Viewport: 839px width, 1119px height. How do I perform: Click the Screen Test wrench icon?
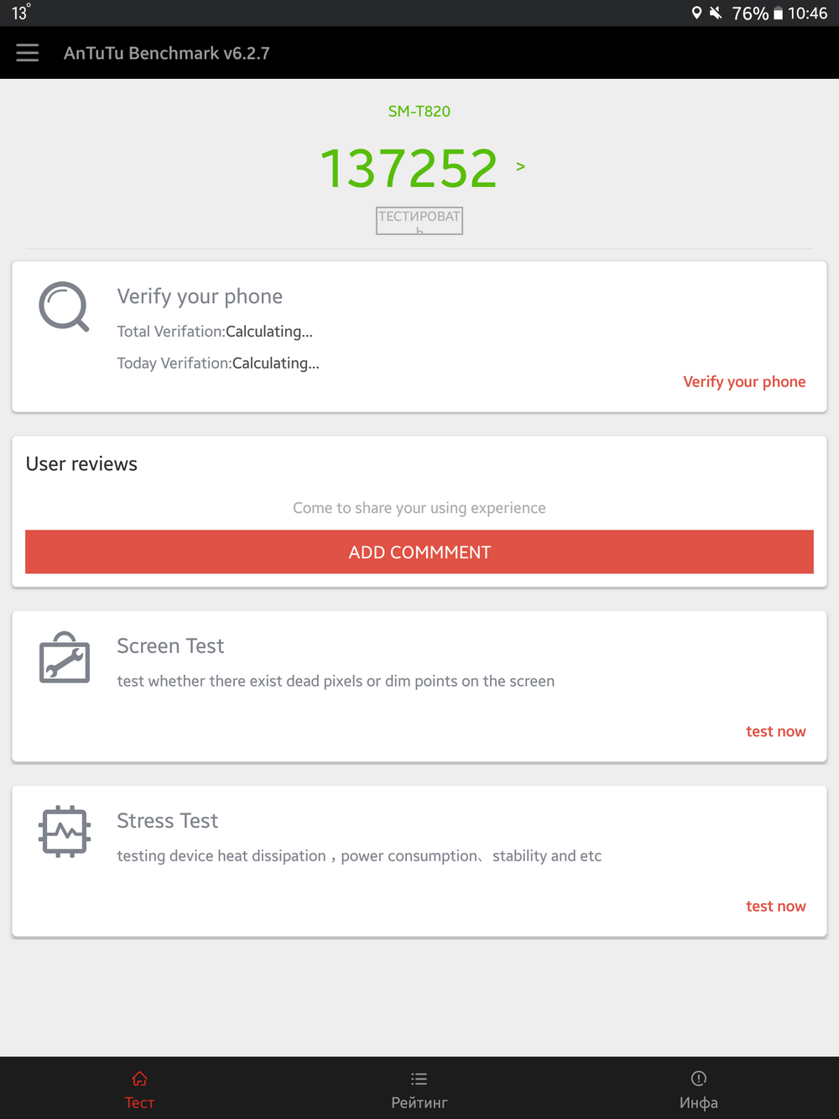click(65, 657)
